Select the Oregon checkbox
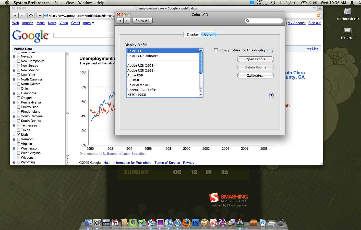 [x=19, y=98]
